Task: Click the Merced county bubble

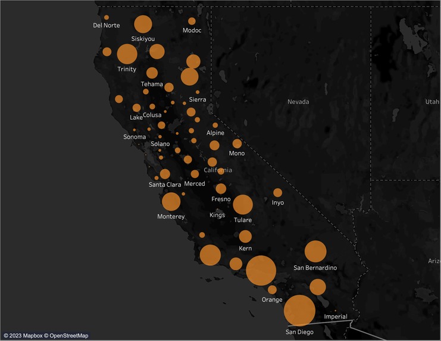Action: tap(195, 174)
